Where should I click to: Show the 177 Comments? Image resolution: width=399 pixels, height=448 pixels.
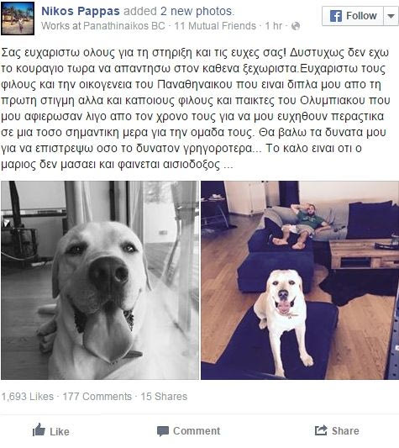click(97, 397)
